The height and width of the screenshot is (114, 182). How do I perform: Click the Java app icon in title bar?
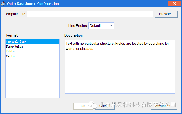coord(3,4)
